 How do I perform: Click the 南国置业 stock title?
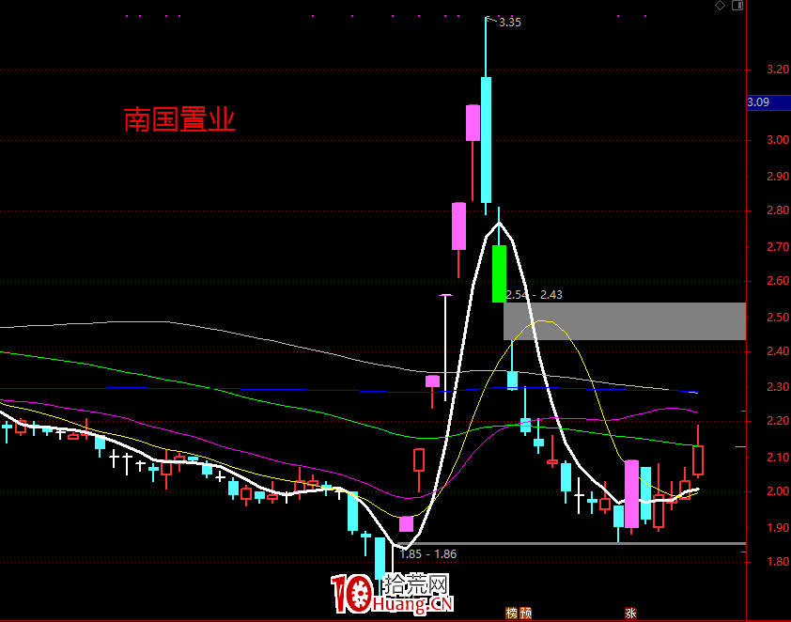[x=179, y=119]
